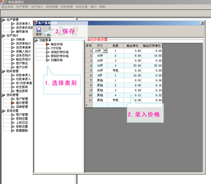The height and width of the screenshot is (184, 211).
Task: Click the arrow icon beside 编号查询
Action: 13,32
